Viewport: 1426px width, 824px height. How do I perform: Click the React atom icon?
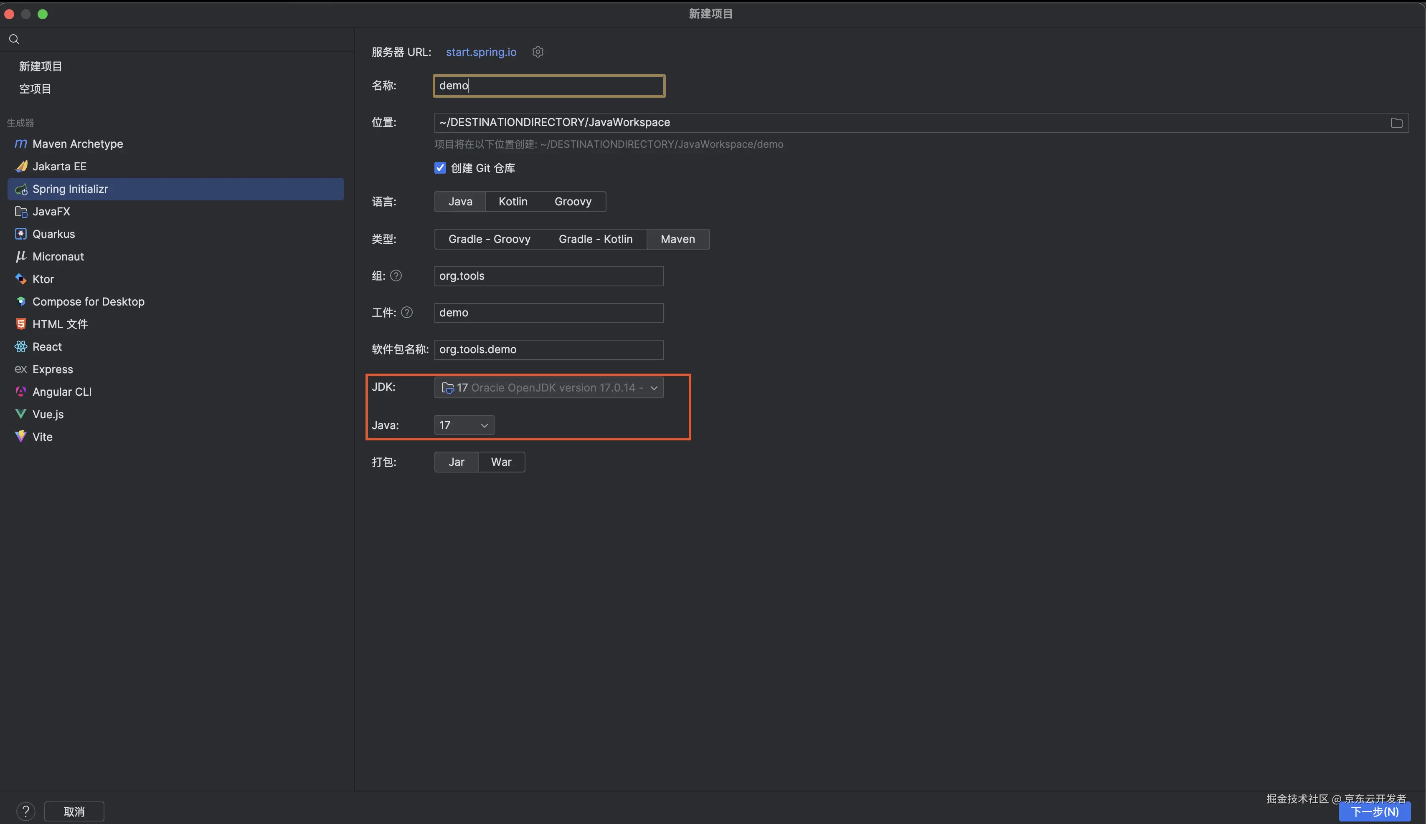(x=21, y=347)
